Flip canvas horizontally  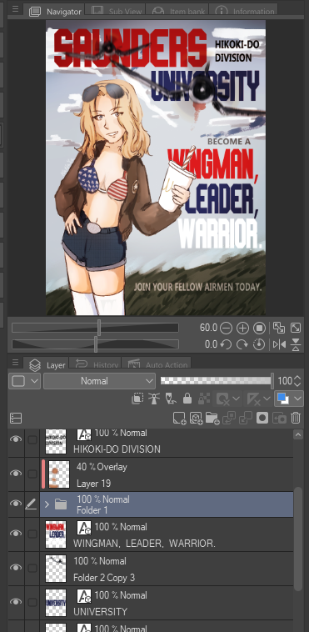[x=279, y=344]
